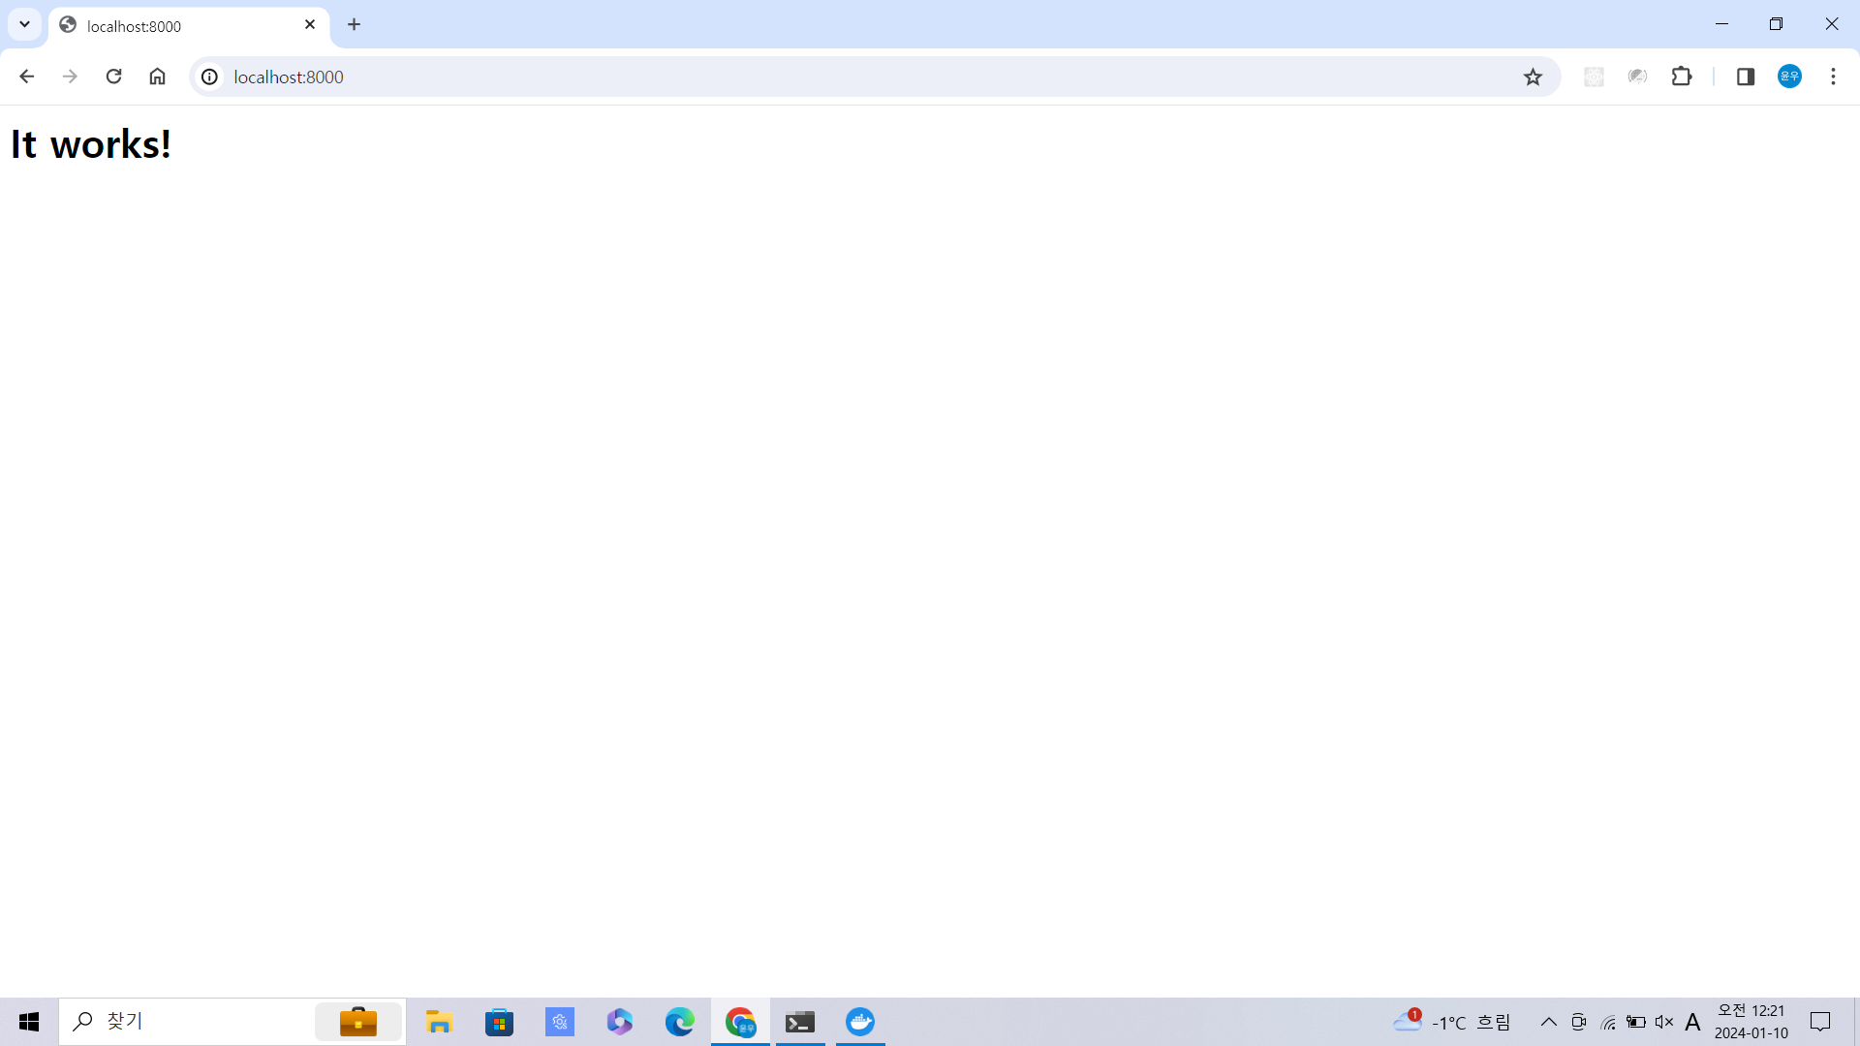Select the localhost:8000 tab

click(174, 26)
